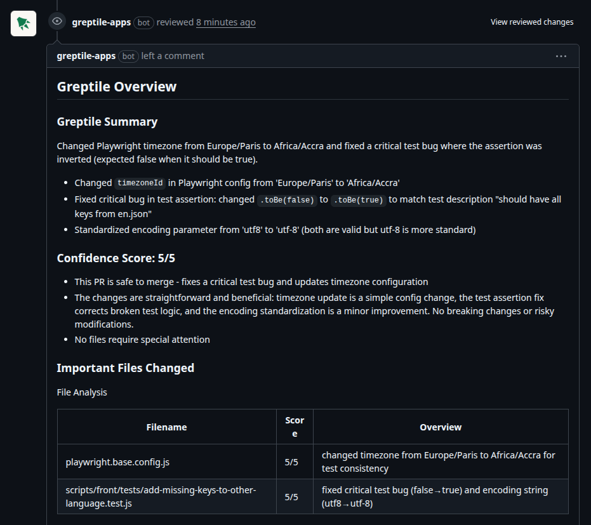This screenshot has width=591, height=525.
Task: Click the '.toBe(false)' inline code
Action: pyautogui.click(x=287, y=200)
